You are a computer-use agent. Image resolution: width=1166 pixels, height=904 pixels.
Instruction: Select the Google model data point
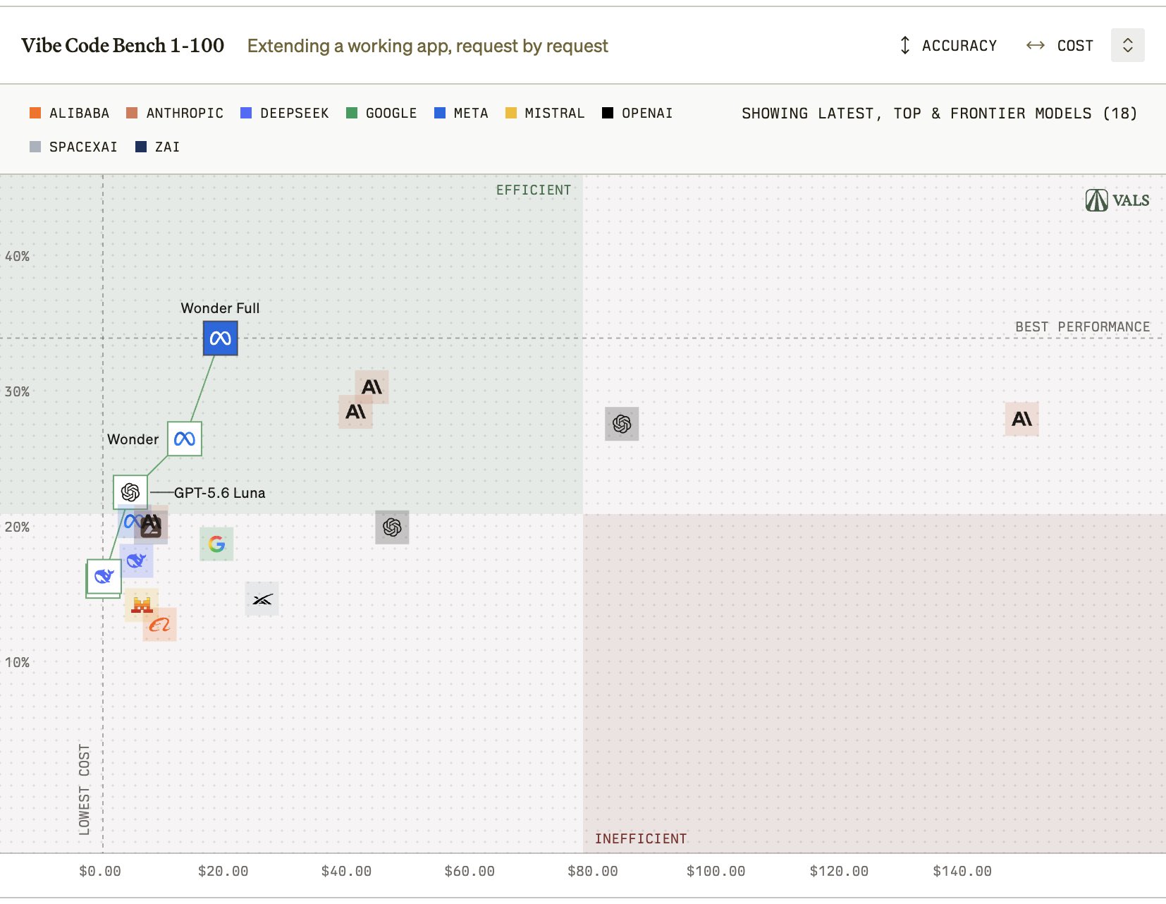[x=216, y=544]
